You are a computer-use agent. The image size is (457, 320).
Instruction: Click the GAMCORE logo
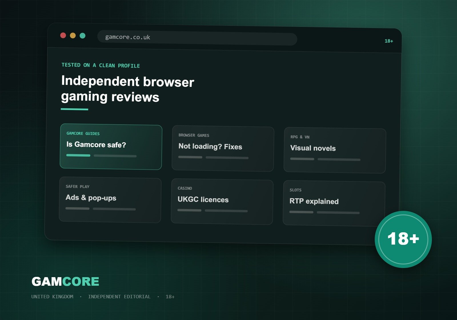click(x=65, y=281)
